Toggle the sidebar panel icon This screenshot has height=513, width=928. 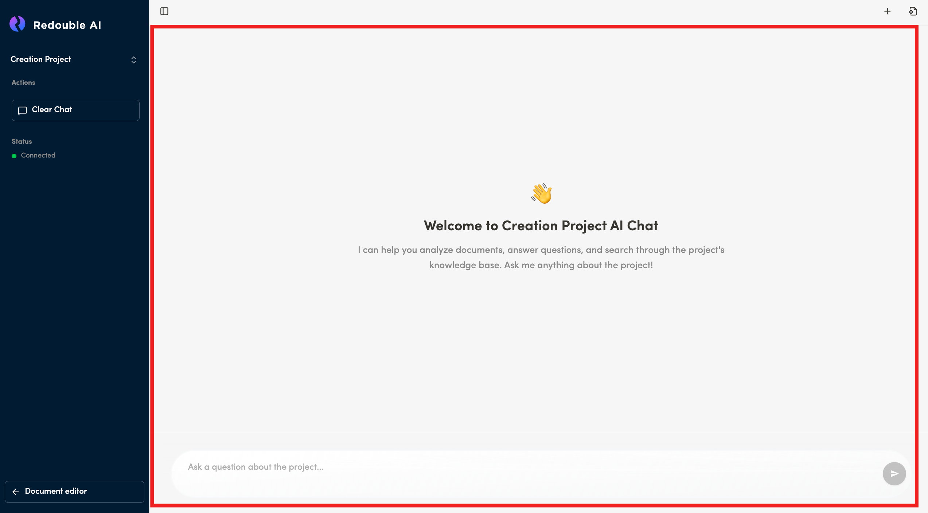[164, 11]
